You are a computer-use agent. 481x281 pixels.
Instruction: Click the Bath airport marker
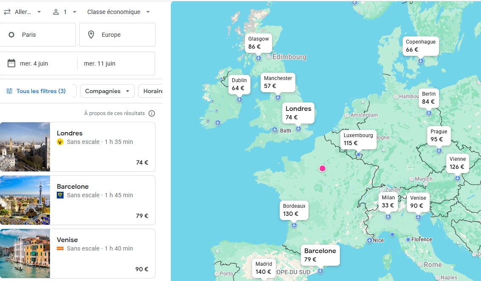(x=275, y=130)
